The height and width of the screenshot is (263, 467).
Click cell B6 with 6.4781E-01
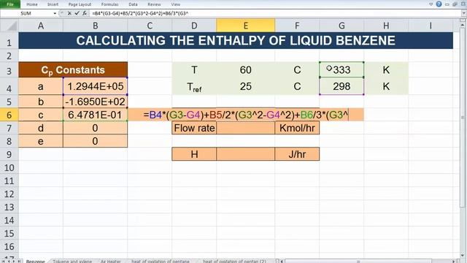click(x=96, y=115)
